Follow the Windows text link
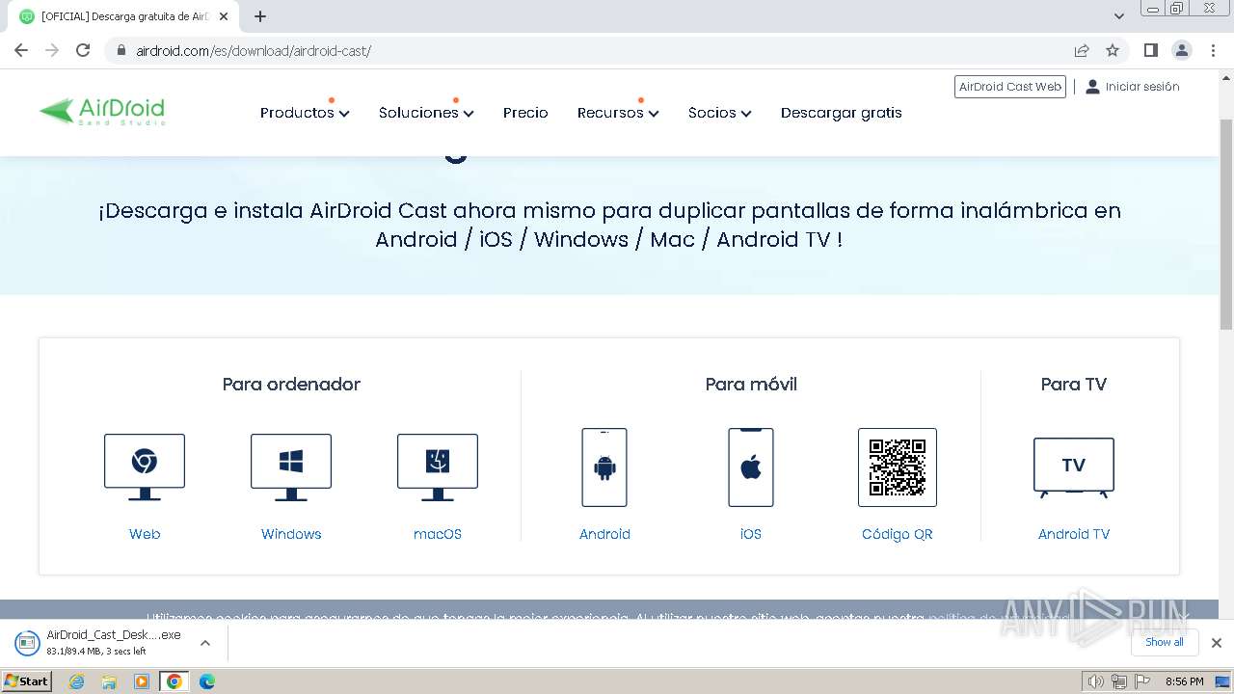The width and height of the screenshot is (1234, 694). pos(291,534)
